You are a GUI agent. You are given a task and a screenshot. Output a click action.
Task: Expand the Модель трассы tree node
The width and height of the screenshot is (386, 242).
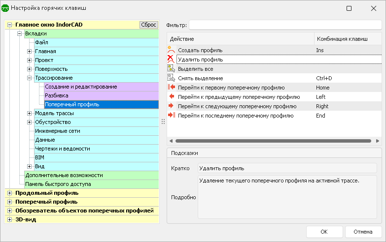click(x=30, y=114)
